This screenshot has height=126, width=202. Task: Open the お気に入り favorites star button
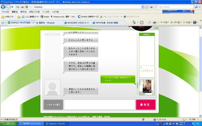point(7,17)
